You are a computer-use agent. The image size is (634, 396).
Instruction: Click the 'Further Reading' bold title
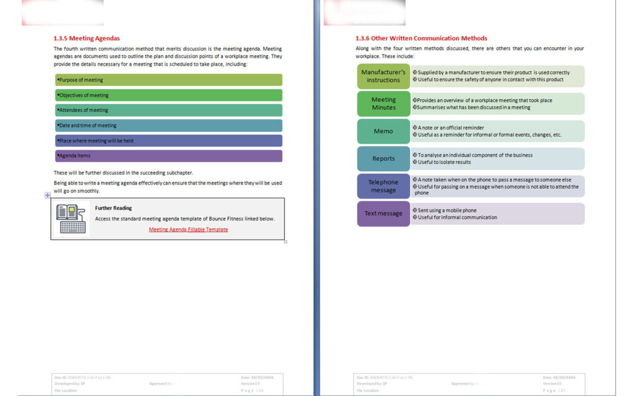(x=113, y=209)
